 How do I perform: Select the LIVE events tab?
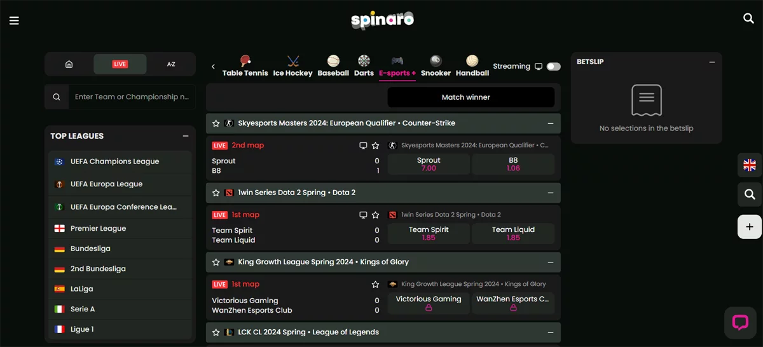120,64
